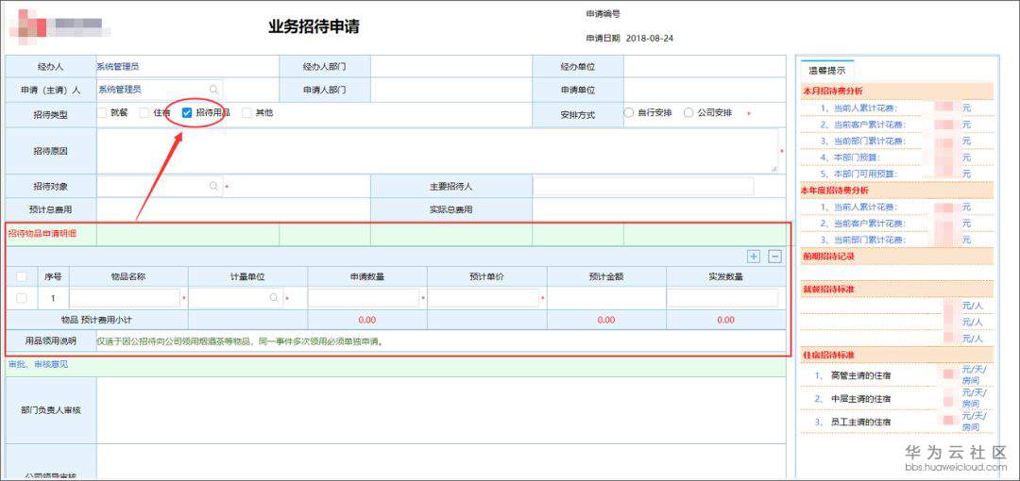Click the 预计单价 input in row 1
This screenshot has width=1020, height=481.
[x=484, y=298]
